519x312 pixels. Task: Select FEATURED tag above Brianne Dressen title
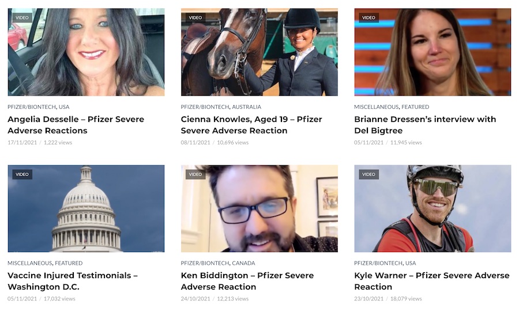click(x=415, y=107)
